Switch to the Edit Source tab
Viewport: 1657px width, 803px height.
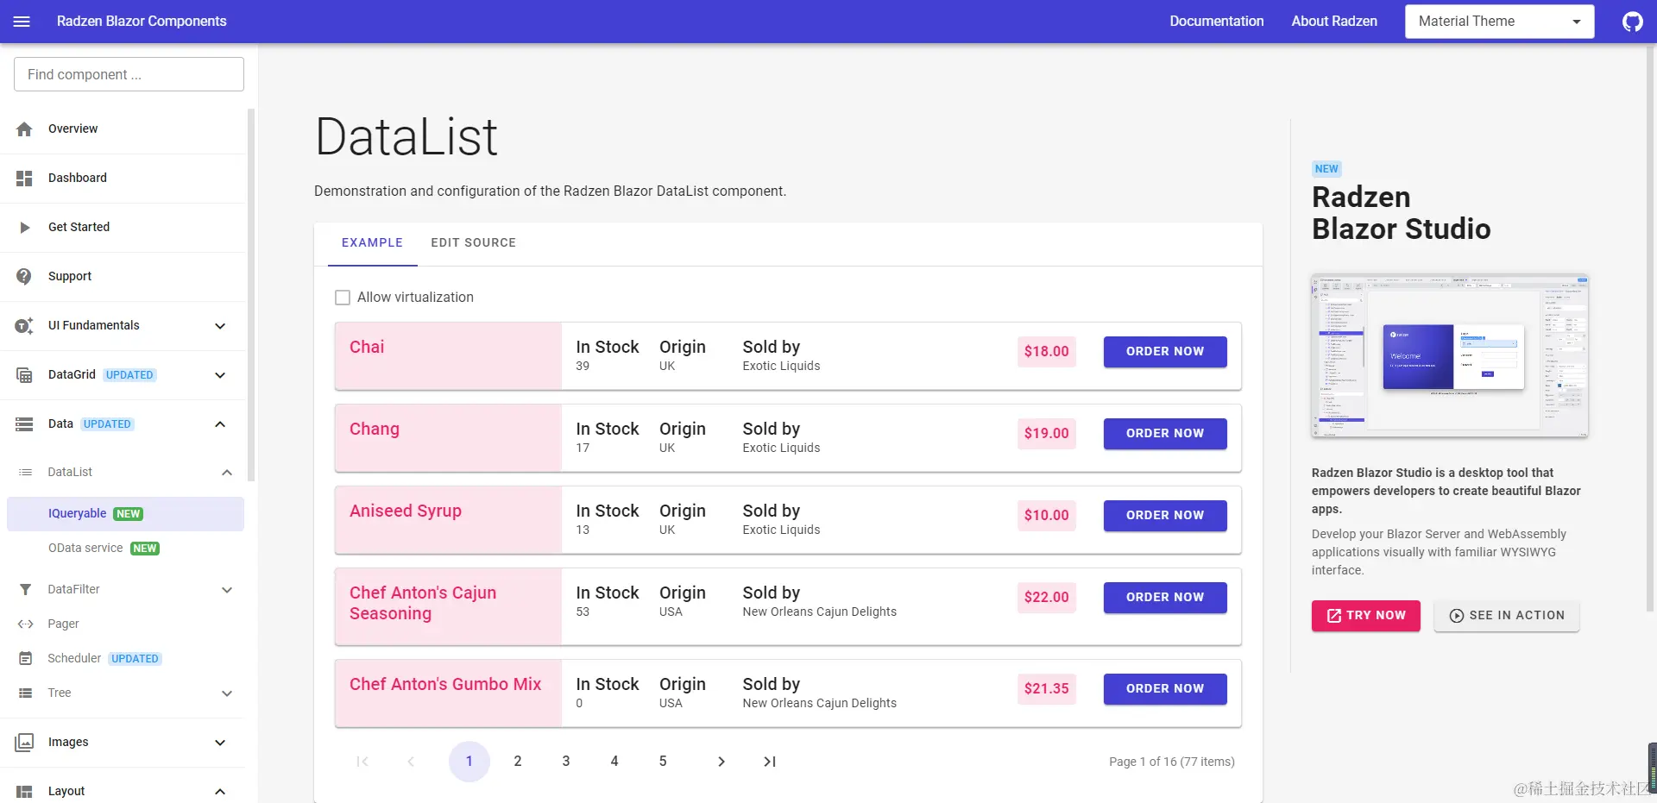[x=474, y=243]
